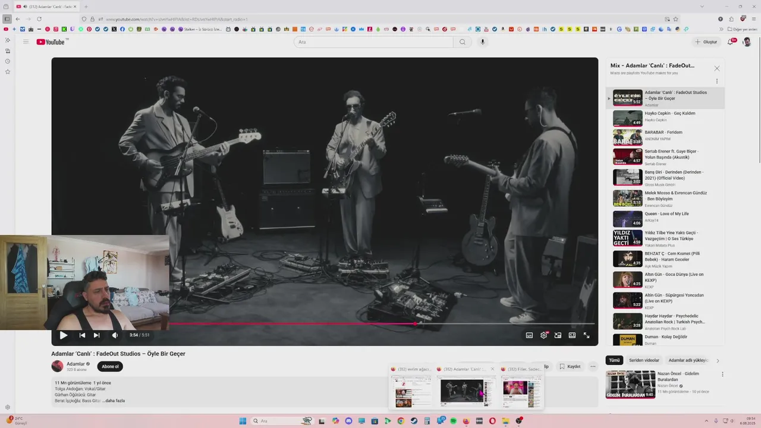Subscribe with Abone ol button
761x428 pixels.
110,367
